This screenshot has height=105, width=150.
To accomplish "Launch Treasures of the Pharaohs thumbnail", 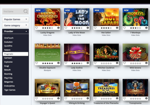I will coord(106,88).
